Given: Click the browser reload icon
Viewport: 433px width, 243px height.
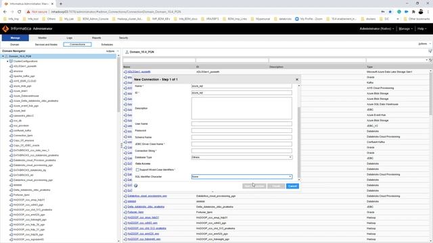Looking at the screenshot, I should [20, 12].
